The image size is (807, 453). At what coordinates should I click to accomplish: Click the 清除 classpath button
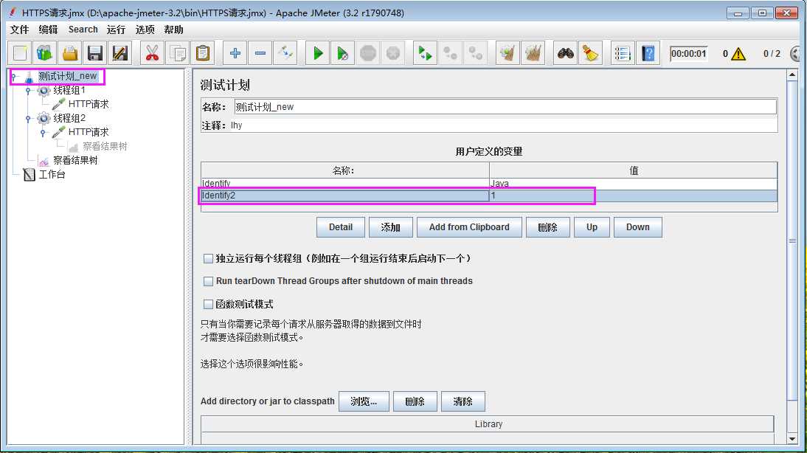(463, 401)
